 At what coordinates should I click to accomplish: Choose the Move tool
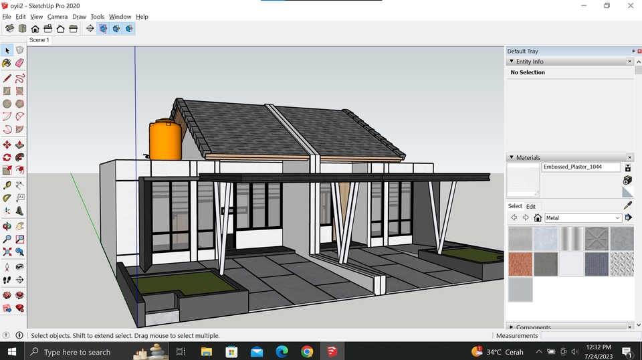click(7, 145)
